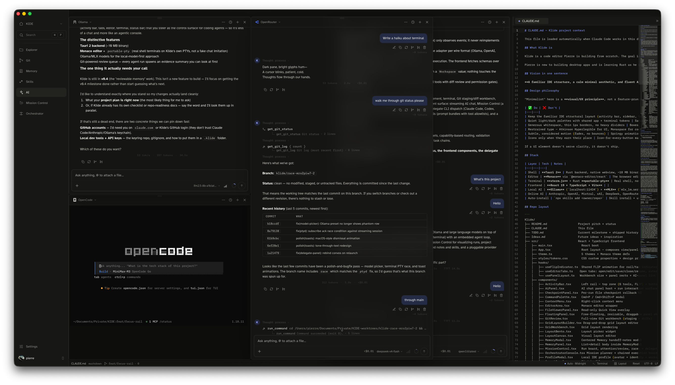Screen dimensions: 675x385
Task: Open the Git sidebar view
Action: click(x=41, y=60)
